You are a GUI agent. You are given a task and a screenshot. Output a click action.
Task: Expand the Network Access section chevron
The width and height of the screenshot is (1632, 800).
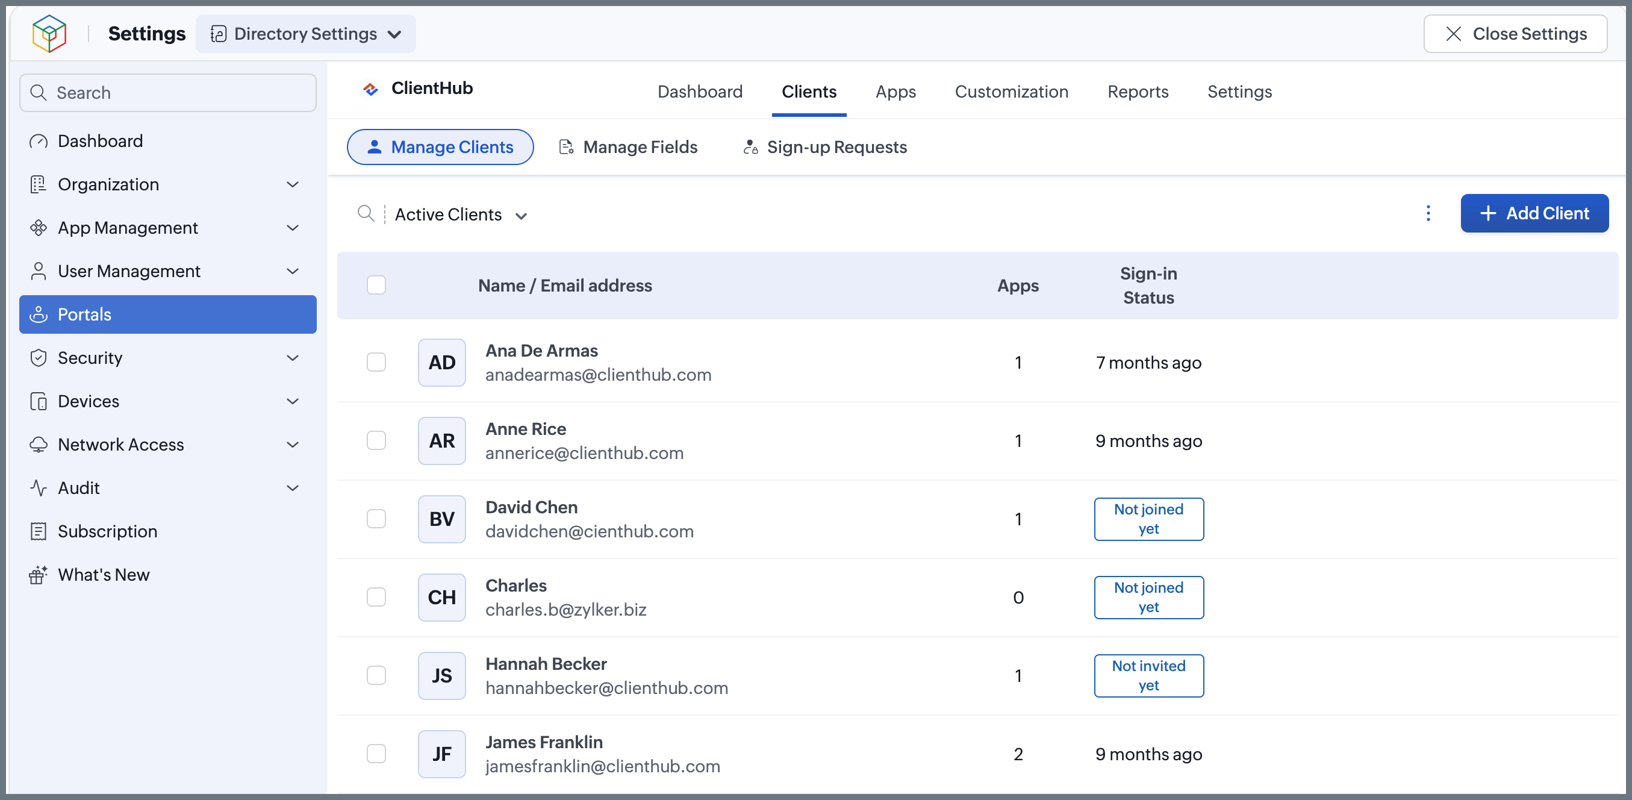[293, 445]
